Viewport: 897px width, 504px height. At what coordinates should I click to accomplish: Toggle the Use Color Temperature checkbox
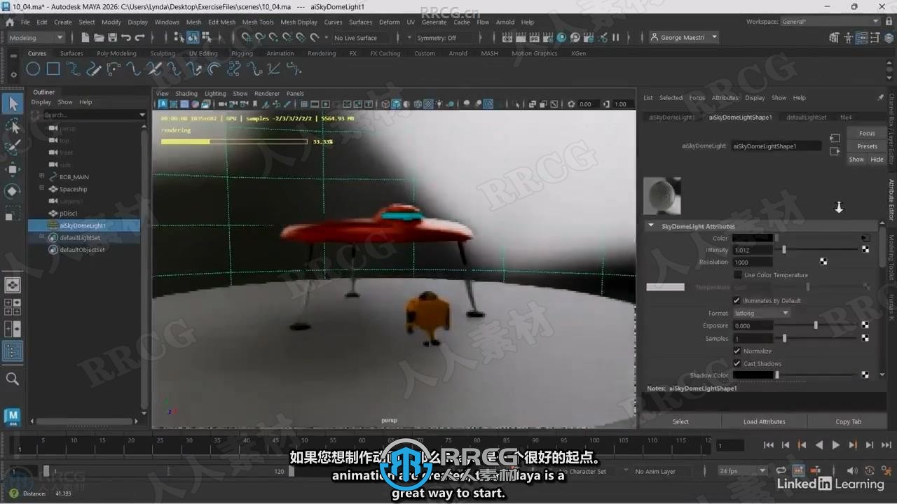coord(737,275)
